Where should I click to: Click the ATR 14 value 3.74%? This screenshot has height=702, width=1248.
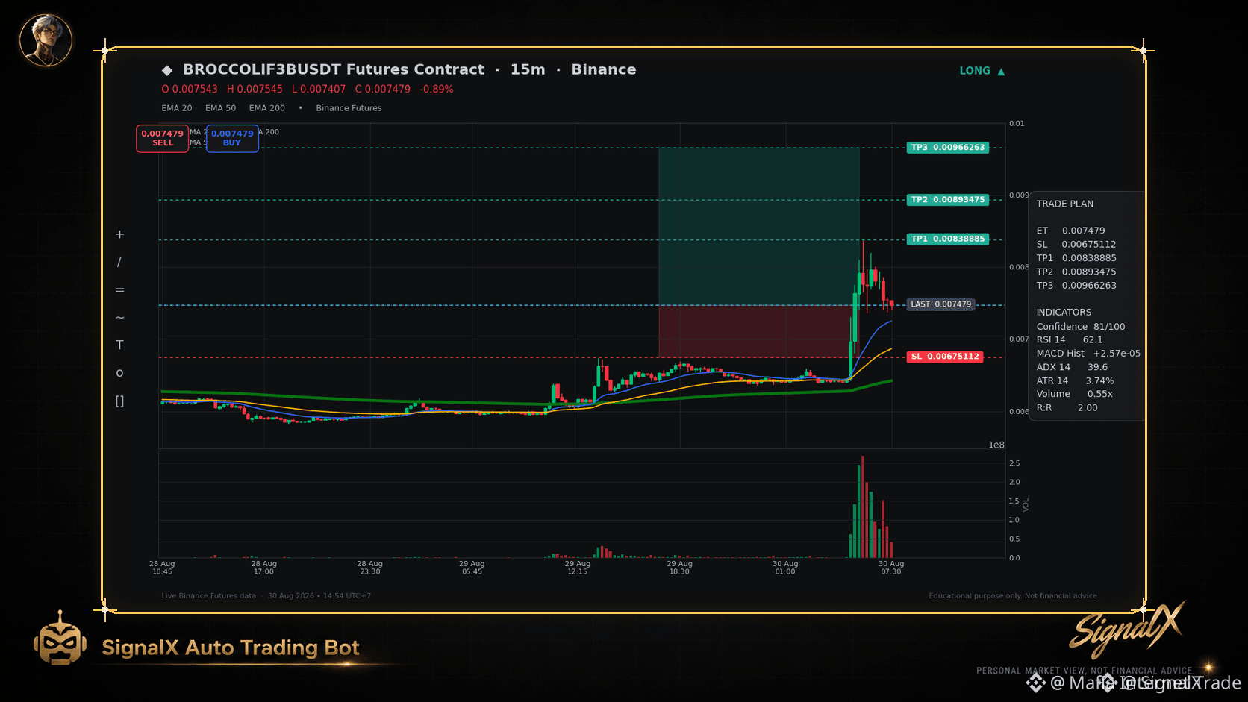tap(1099, 381)
